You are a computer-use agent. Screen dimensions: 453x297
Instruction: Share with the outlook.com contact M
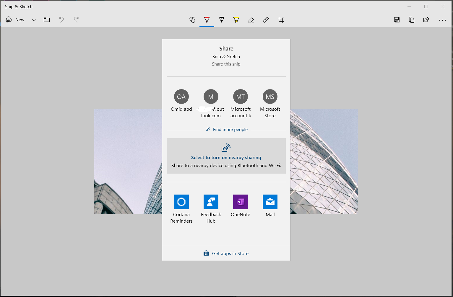(211, 104)
